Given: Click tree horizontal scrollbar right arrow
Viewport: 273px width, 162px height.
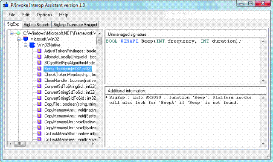Looking at the screenshot, I should 93,144.
